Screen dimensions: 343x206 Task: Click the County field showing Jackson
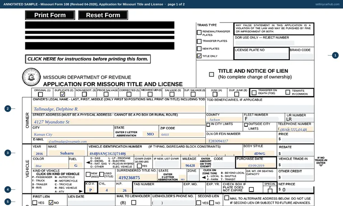224,119
